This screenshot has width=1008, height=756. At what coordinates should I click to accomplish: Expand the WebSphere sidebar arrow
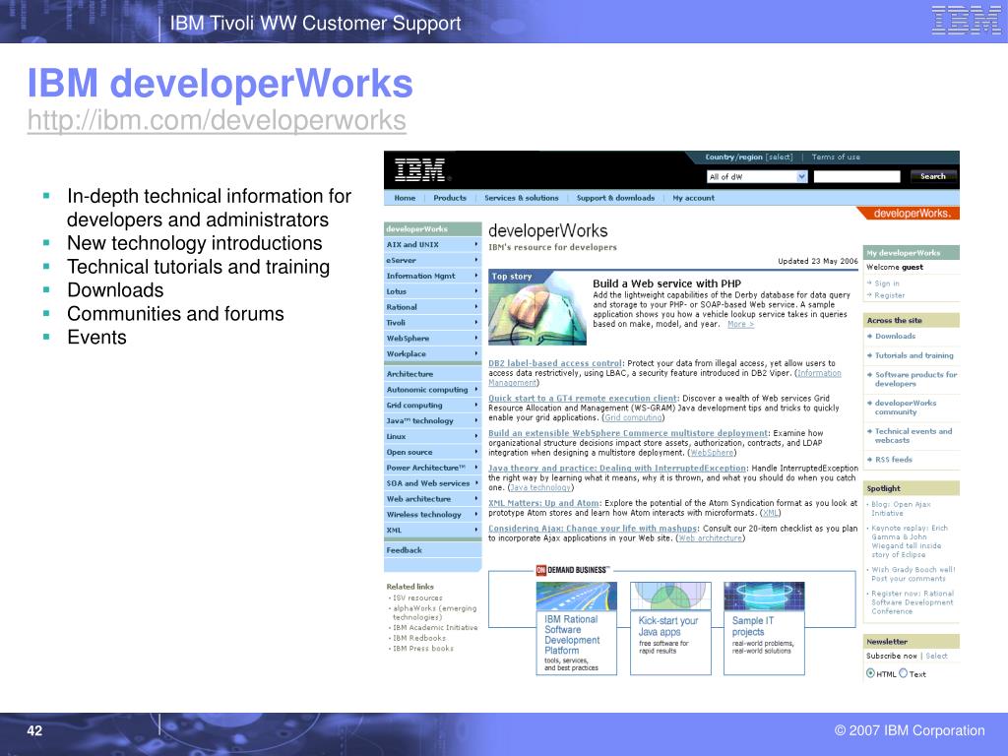(x=476, y=339)
